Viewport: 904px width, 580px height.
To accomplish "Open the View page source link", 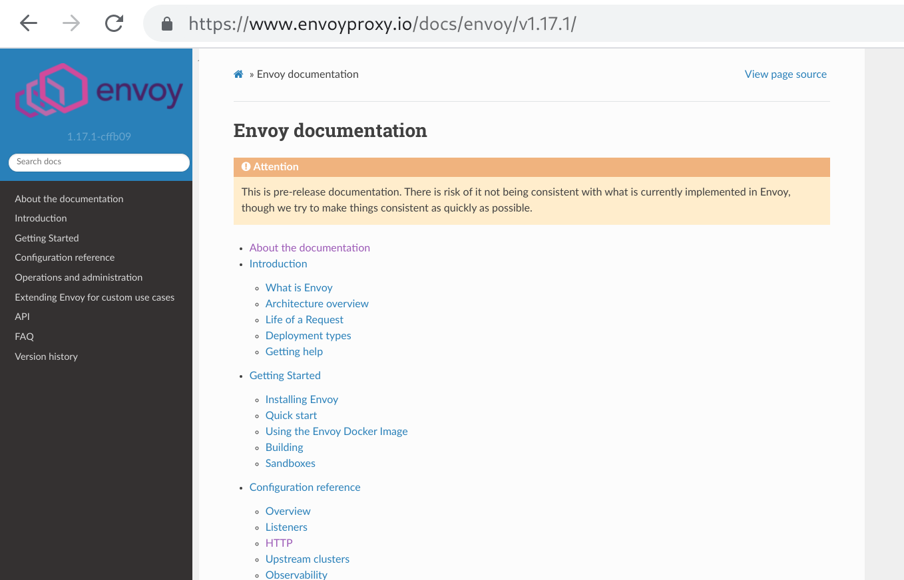I will coord(786,74).
